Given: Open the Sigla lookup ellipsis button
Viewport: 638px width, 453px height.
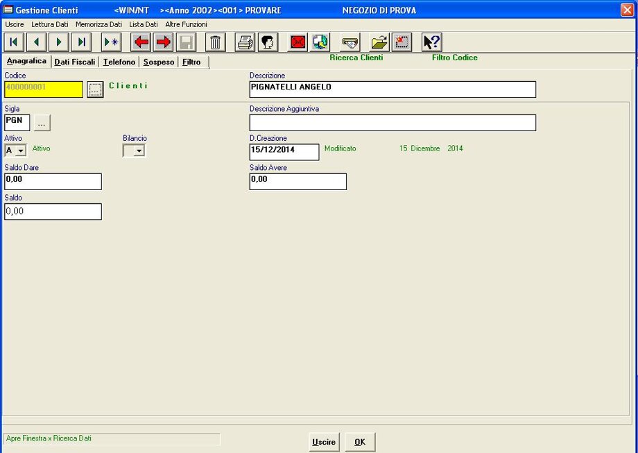Looking at the screenshot, I should point(42,123).
